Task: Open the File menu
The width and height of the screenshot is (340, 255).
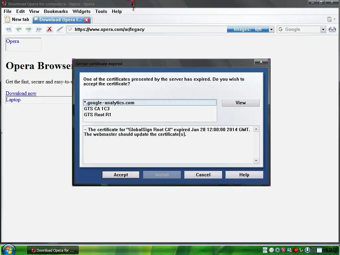Action: [x=8, y=11]
